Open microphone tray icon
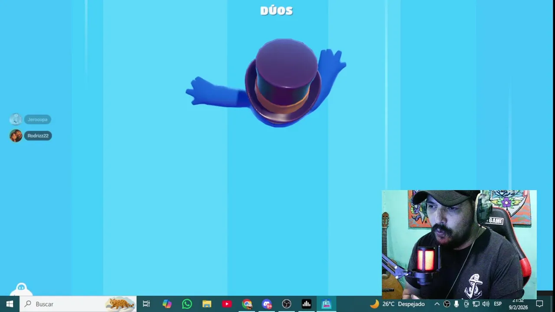This screenshot has width=555, height=312. pos(456,304)
